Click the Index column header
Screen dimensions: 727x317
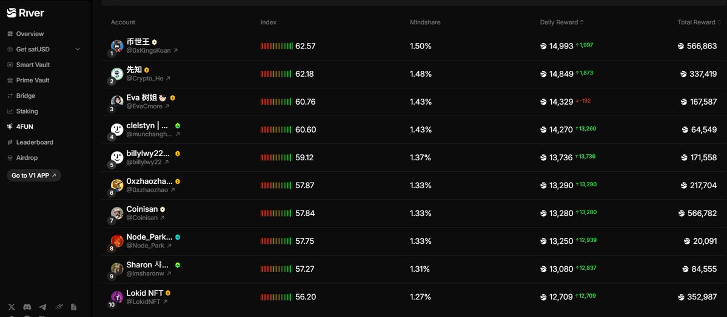269,22
